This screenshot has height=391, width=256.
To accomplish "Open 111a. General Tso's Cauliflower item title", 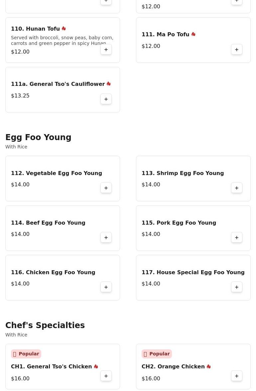I will [x=58, y=84].
